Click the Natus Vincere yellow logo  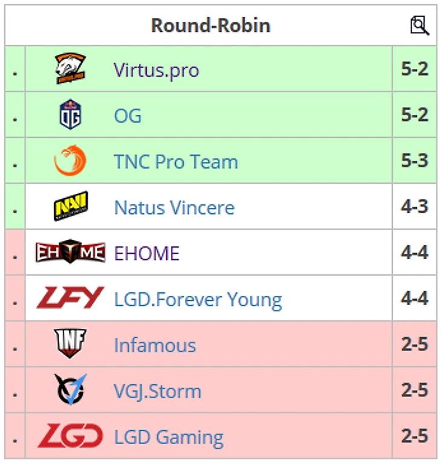point(70,207)
